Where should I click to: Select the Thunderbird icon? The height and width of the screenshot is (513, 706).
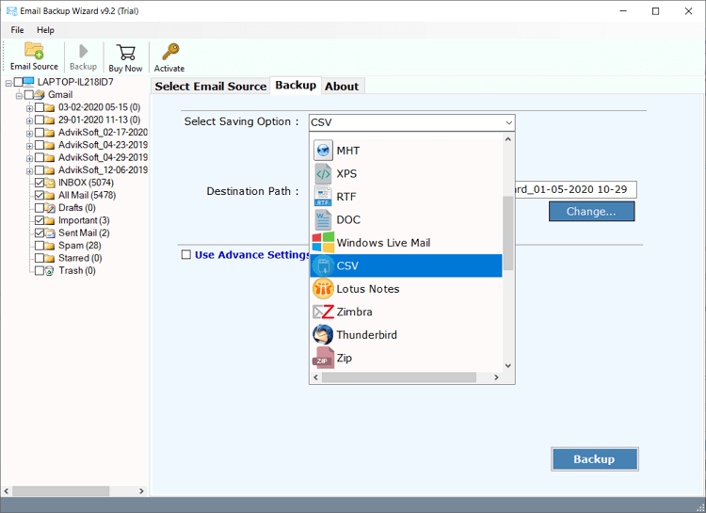coord(323,335)
